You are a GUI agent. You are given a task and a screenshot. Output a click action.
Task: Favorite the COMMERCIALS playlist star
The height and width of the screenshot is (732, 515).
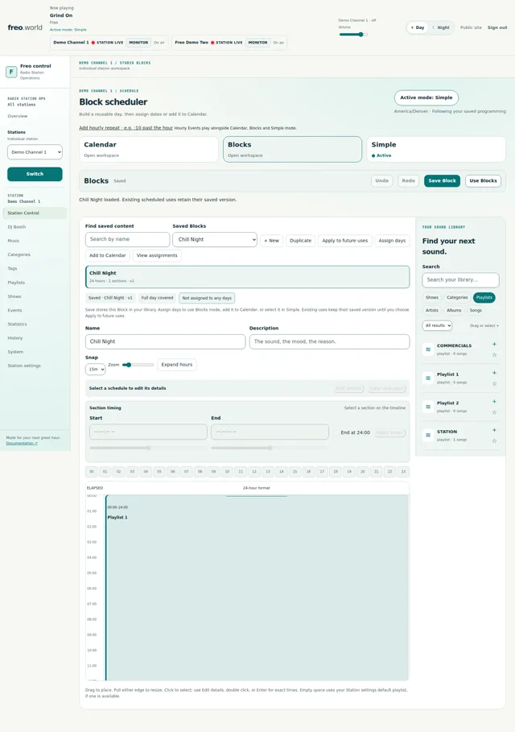point(494,355)
